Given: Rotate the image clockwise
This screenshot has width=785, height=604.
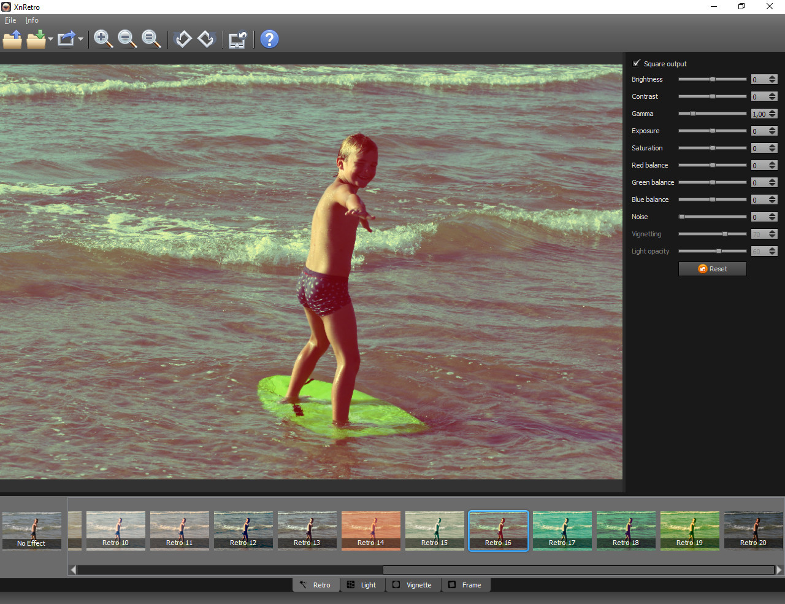Looking at the screenshot, I should point(206,39).
